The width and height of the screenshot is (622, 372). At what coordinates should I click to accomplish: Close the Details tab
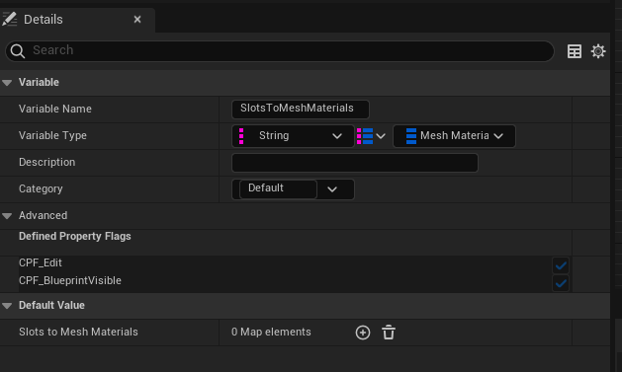137,20
